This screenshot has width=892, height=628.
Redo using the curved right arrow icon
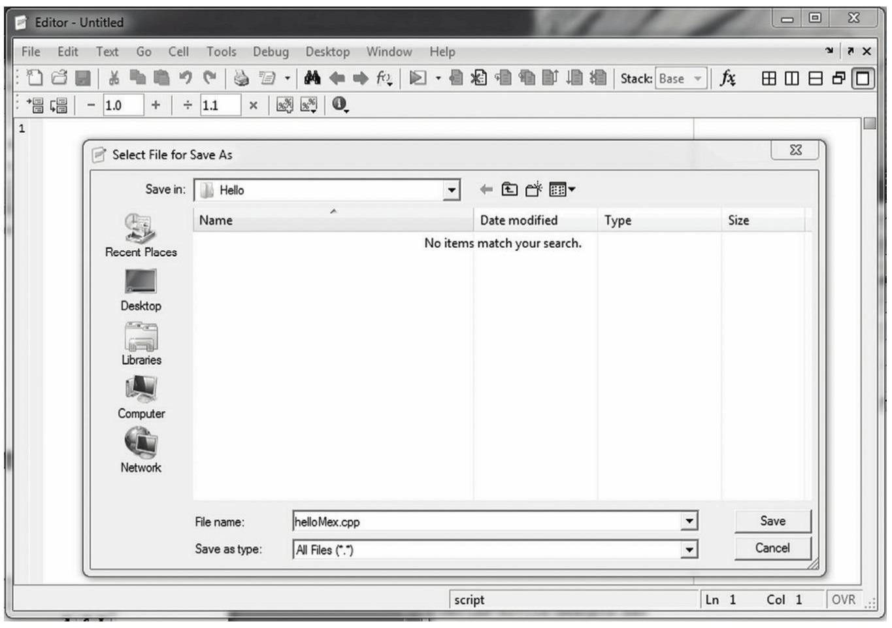(209, 78)
